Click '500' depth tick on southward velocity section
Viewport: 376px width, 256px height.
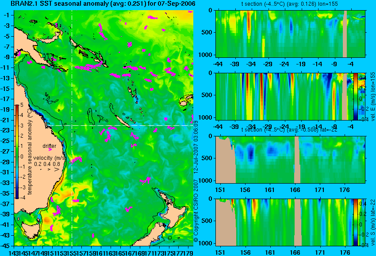pos(207,221)
